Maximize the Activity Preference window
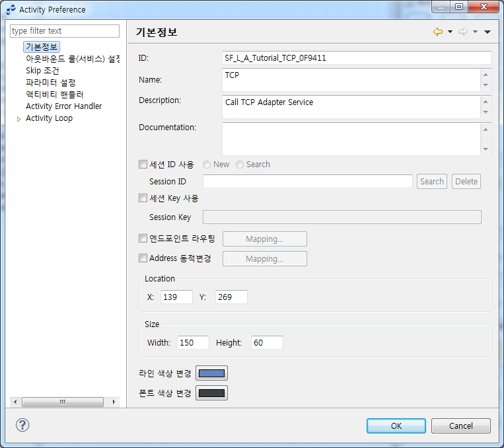 pyautogui.click(x=459, y=7)
